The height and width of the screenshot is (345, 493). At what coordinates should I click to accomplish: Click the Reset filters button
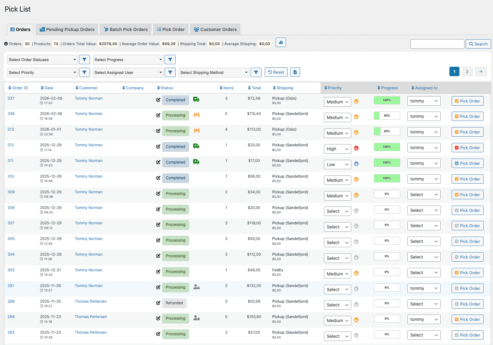[x=276, y=72]
